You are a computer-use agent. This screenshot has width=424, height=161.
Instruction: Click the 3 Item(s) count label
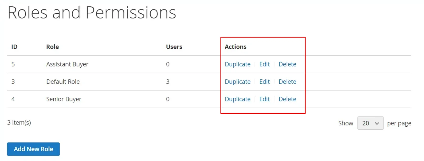pyautogui.click(x=19, y=123)
